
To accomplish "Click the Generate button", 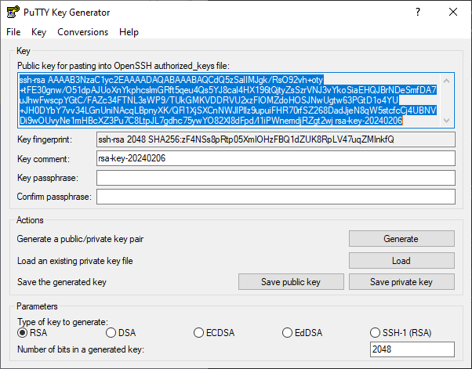I will pos(401,239).
